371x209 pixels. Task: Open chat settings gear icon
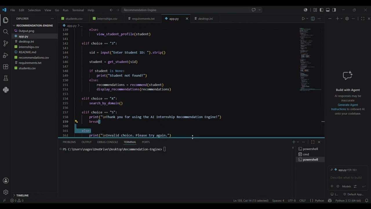tap(347, 19)
